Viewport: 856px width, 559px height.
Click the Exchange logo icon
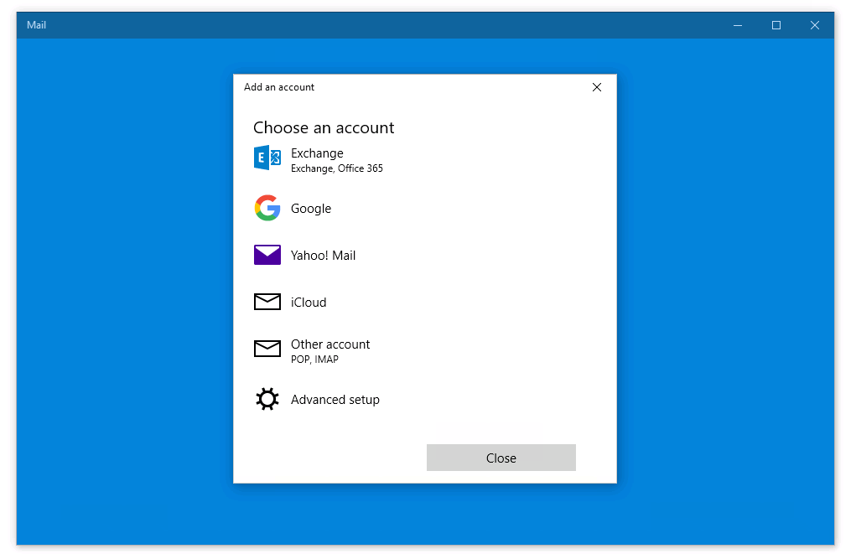click(x=267, y=158)
